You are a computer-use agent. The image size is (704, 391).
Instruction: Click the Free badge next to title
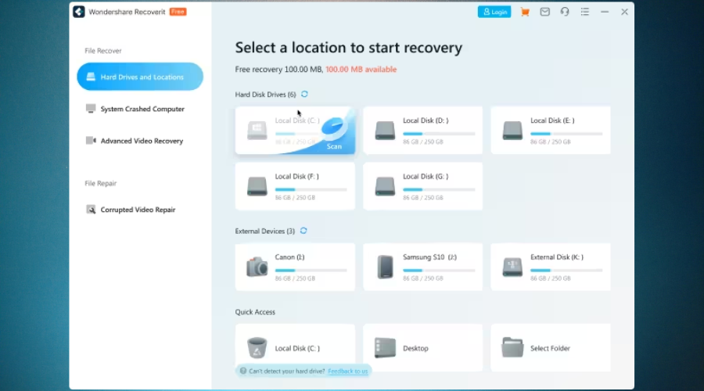178,12
